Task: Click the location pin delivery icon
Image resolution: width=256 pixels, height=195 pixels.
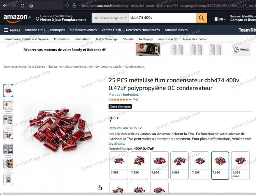Action: pyautogui.click(x=38, y=19)
